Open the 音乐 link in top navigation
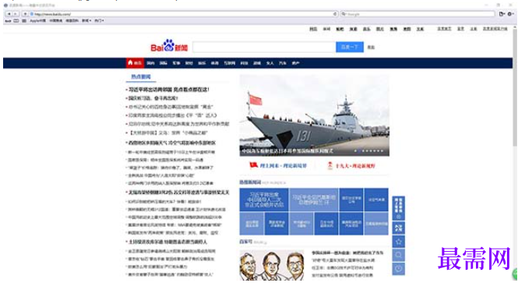The width and height of the screenshot is (525, 283). [367, 29]
